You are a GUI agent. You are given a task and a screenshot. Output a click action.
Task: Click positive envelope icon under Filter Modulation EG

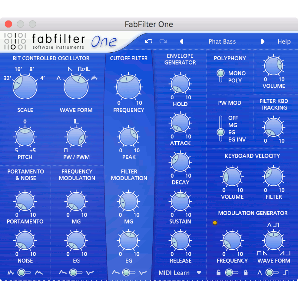pos(116,273)
